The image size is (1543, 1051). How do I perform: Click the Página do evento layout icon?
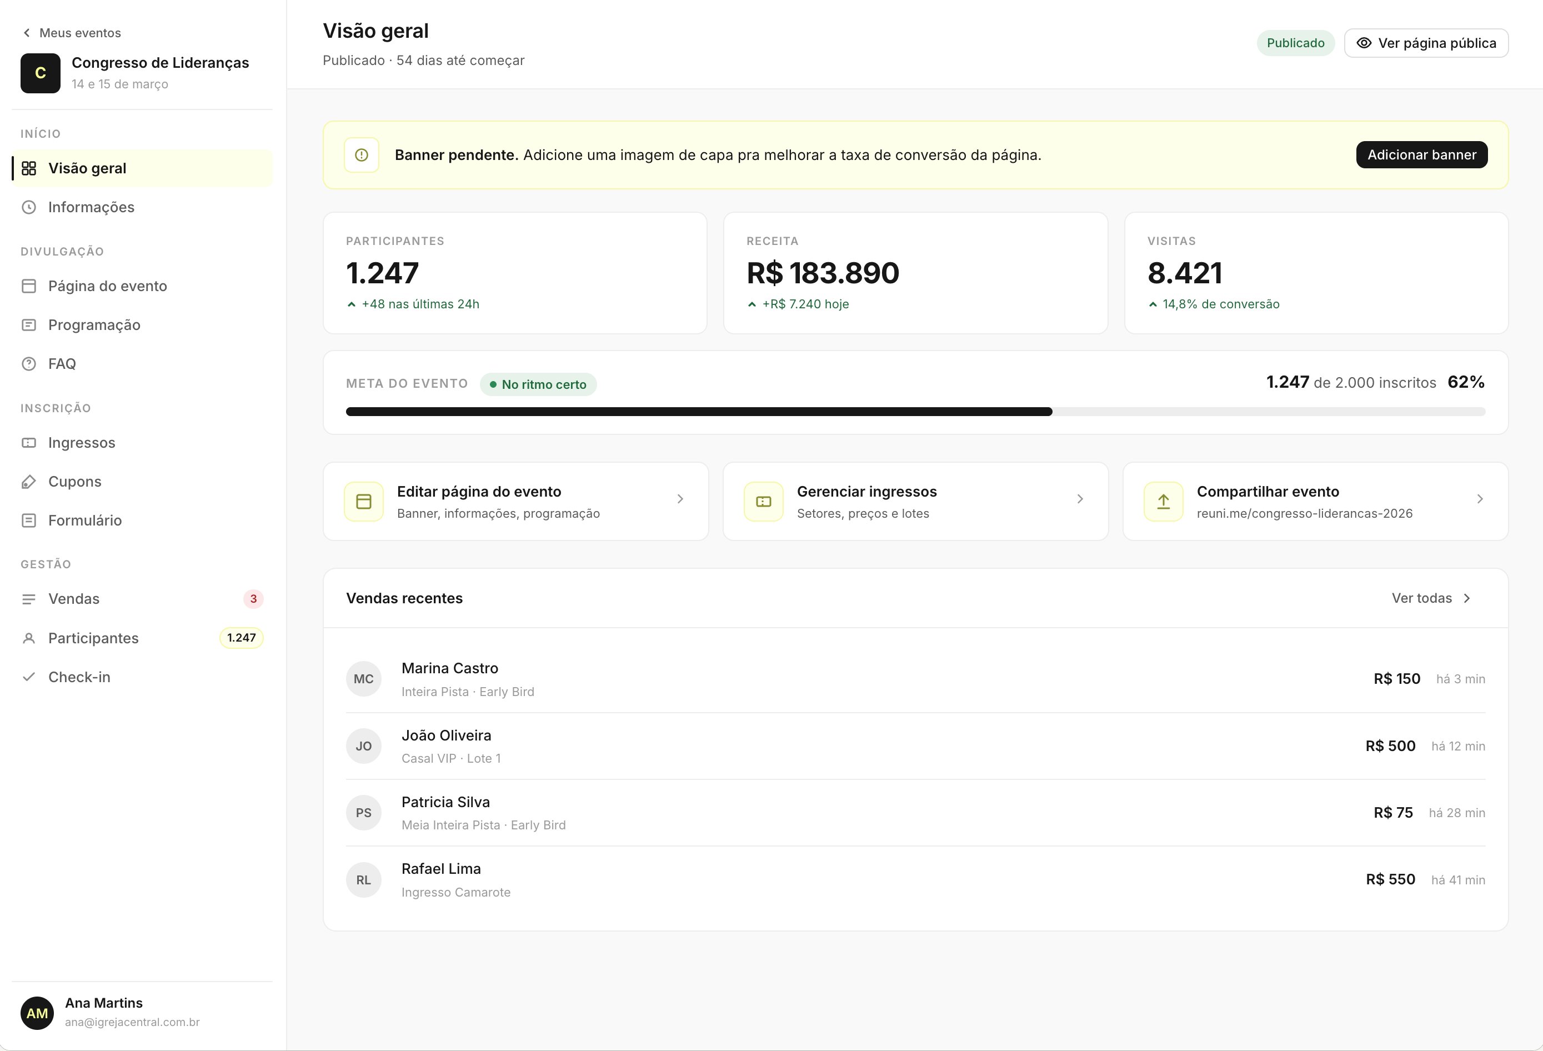coord(28,286)
